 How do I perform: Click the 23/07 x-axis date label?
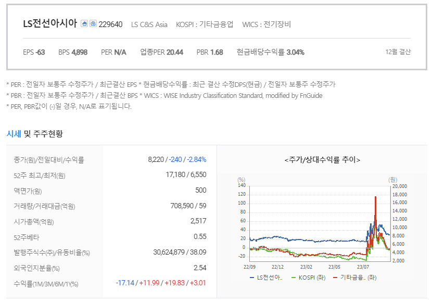(x=363, y=267)
